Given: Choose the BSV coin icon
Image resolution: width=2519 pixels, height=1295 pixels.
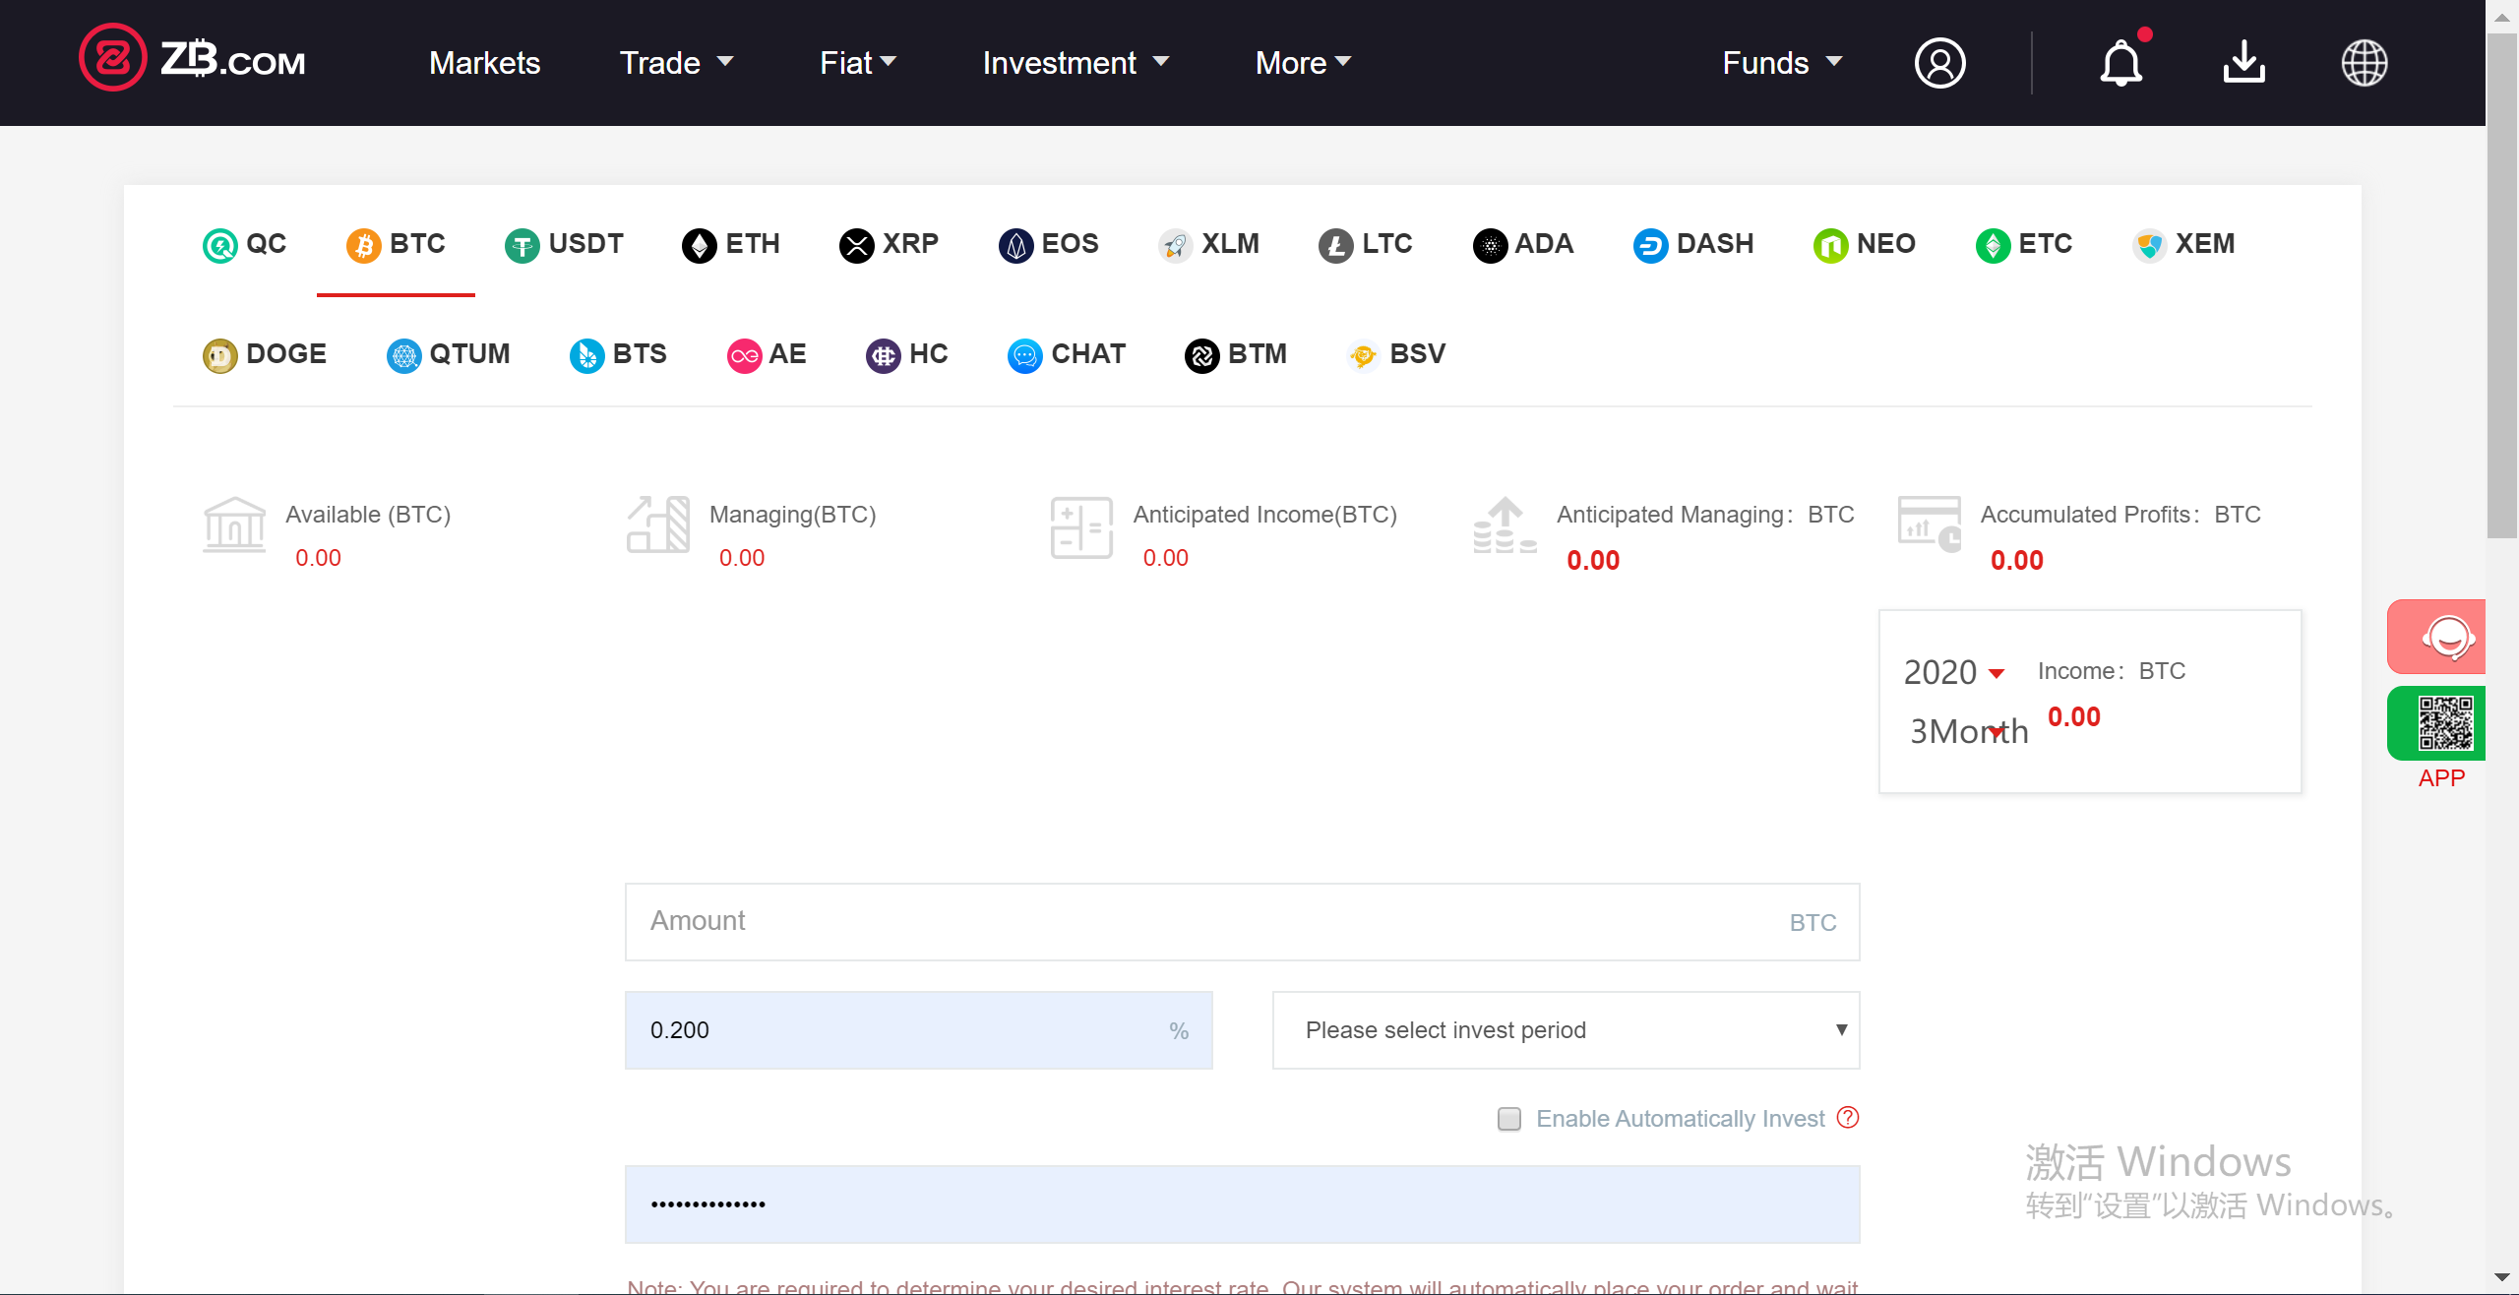Looking at the screenshot, I should (x=1363, y=355).
